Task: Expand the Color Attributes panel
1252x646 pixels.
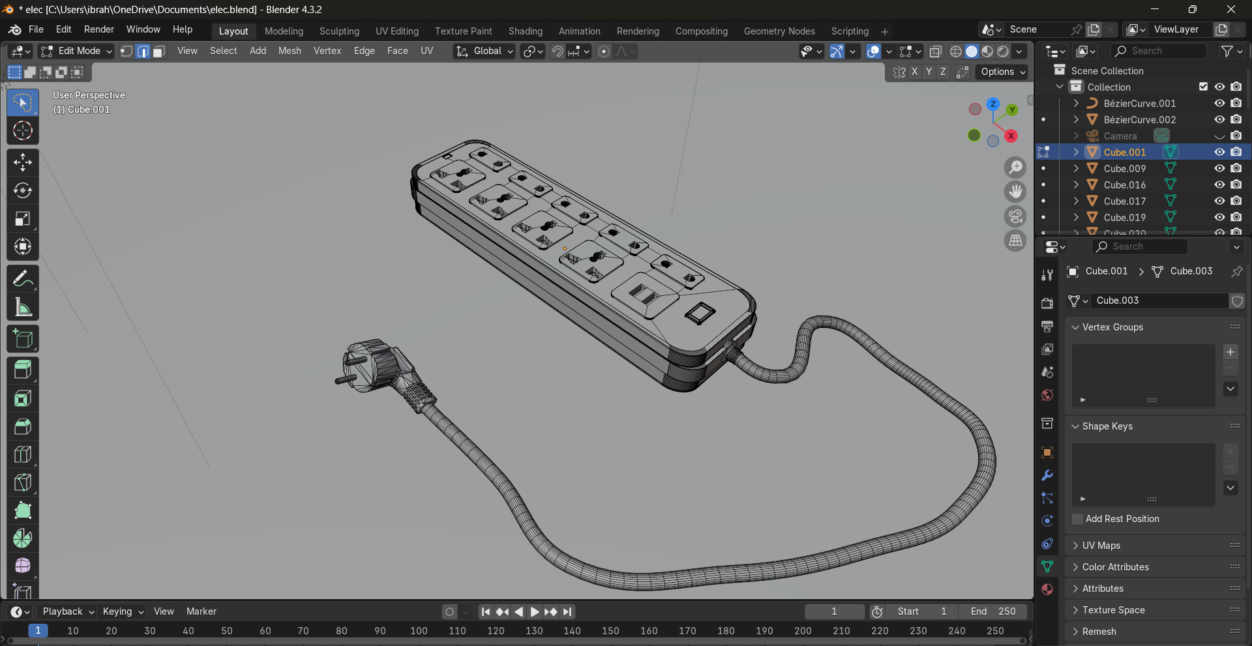Action: pyautogui.click(x=1155, y=567)
